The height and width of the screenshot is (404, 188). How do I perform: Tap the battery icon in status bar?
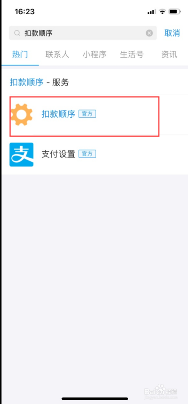coord(174,12)
